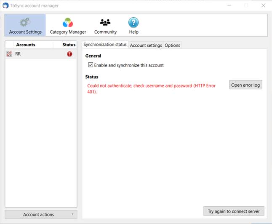Open the Account actions dropdown
Screen dimensions: 272x224
coord(41,214)
